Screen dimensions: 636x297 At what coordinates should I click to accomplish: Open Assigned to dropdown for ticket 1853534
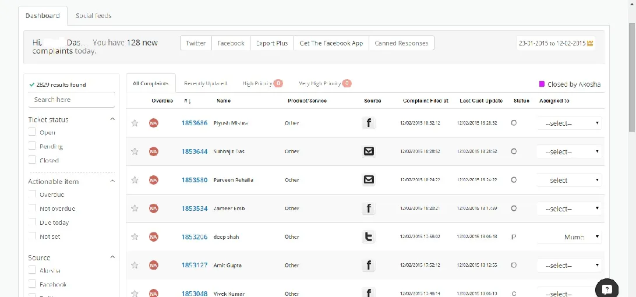point(570,208)
